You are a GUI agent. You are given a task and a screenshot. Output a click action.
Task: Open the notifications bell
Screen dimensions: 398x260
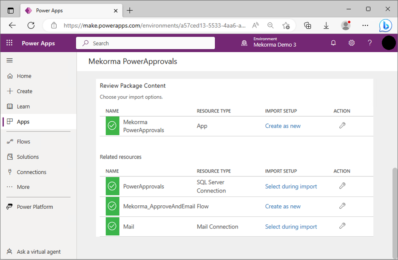point(333,43)
